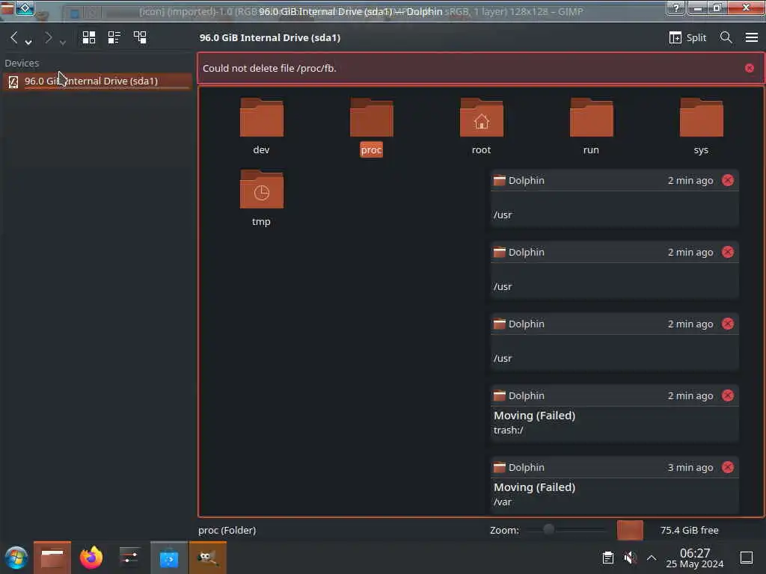The image size is (766, 574).
Task: Open the clock showing 06:27
Action: coord(695,558)
